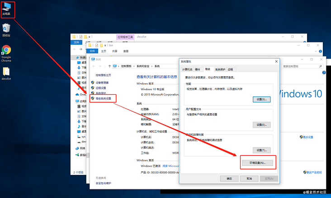Image resolution: width=331 pixels, height=198 pixels.
Task: Click the up arrow in the 系统 window
Action: pos(109,66)
